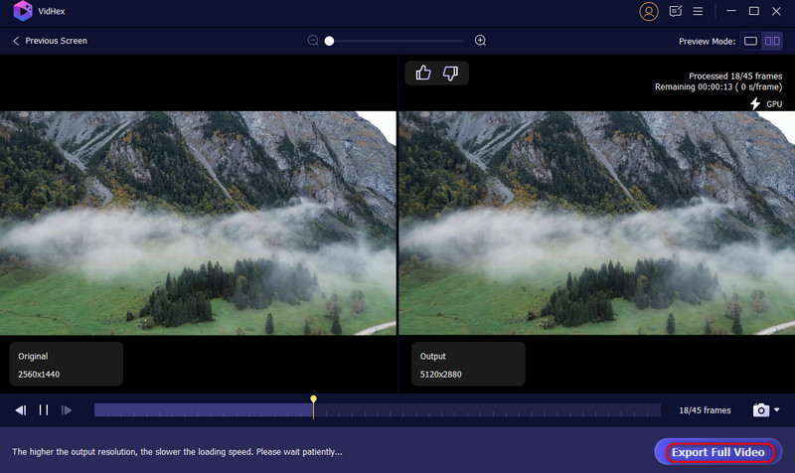Step forward to next frame
This screenshot has height=473, width=795.
(67, 409)
